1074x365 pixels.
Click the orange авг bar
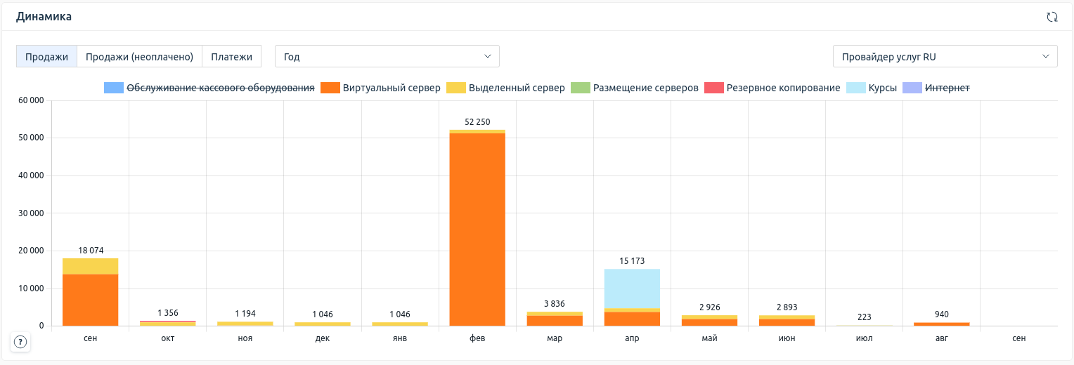point(941,324)
